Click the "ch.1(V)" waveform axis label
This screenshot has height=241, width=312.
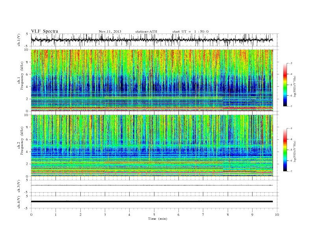(x=19, y=40)
